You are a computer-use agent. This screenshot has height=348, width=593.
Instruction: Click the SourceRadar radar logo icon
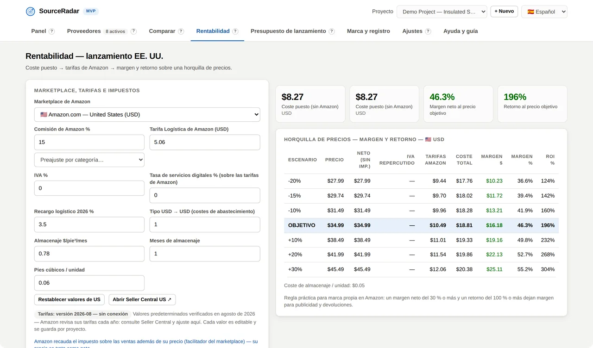[x=31, y=12]
